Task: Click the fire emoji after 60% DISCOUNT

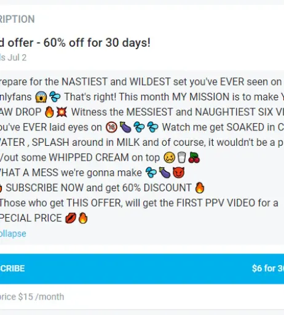Action: [200, 188]
